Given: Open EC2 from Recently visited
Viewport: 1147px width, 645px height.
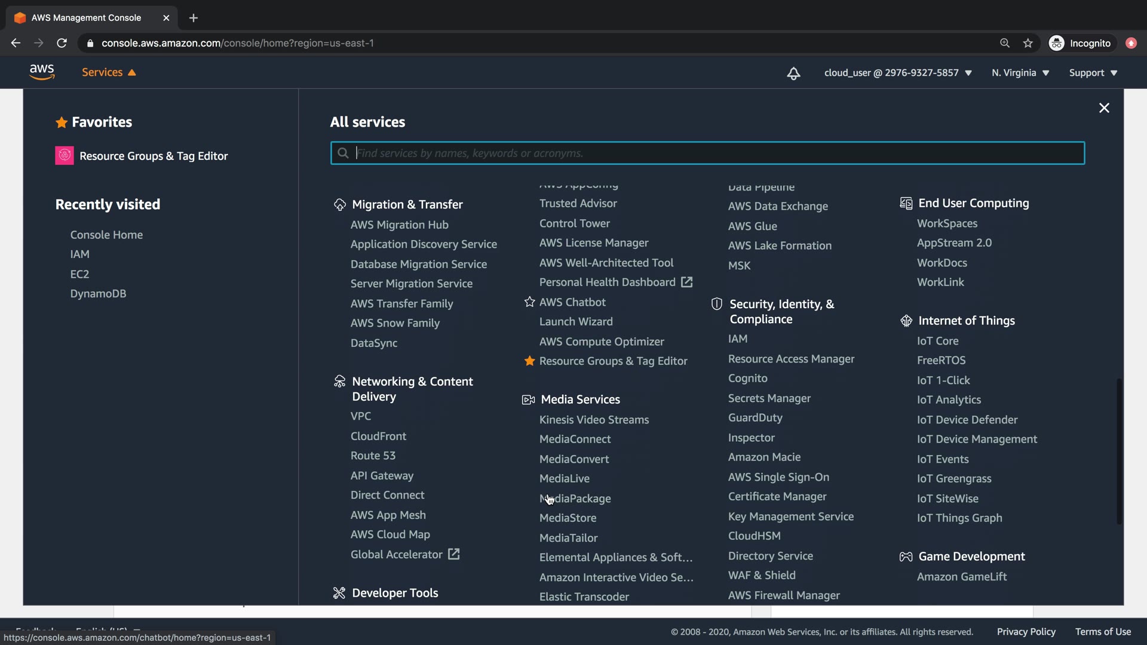Looking at the screenshot, I should [79, 274].
